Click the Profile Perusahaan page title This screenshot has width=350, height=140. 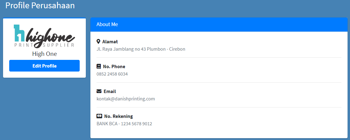click(x=40, y=6)
